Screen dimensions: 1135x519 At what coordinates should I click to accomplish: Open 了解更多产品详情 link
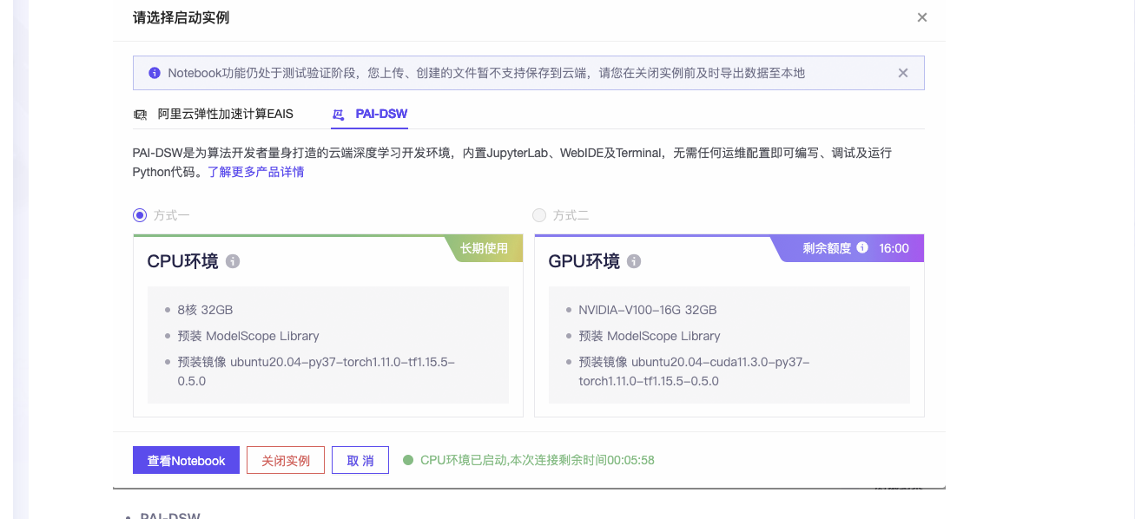[256, 172]
